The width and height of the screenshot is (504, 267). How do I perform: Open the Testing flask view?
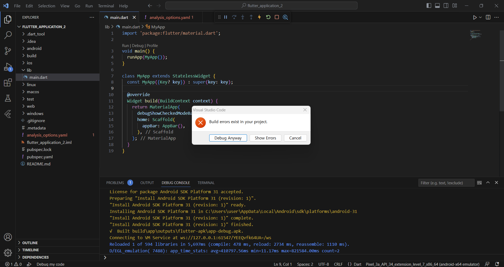pos(8,98)
